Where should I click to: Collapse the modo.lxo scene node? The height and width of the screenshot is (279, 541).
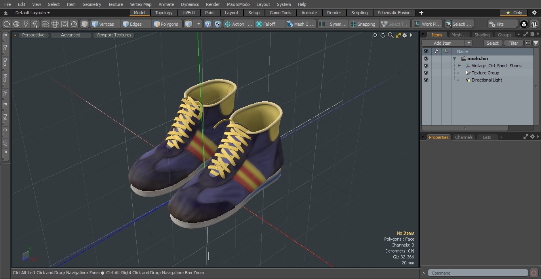(455, 59)
